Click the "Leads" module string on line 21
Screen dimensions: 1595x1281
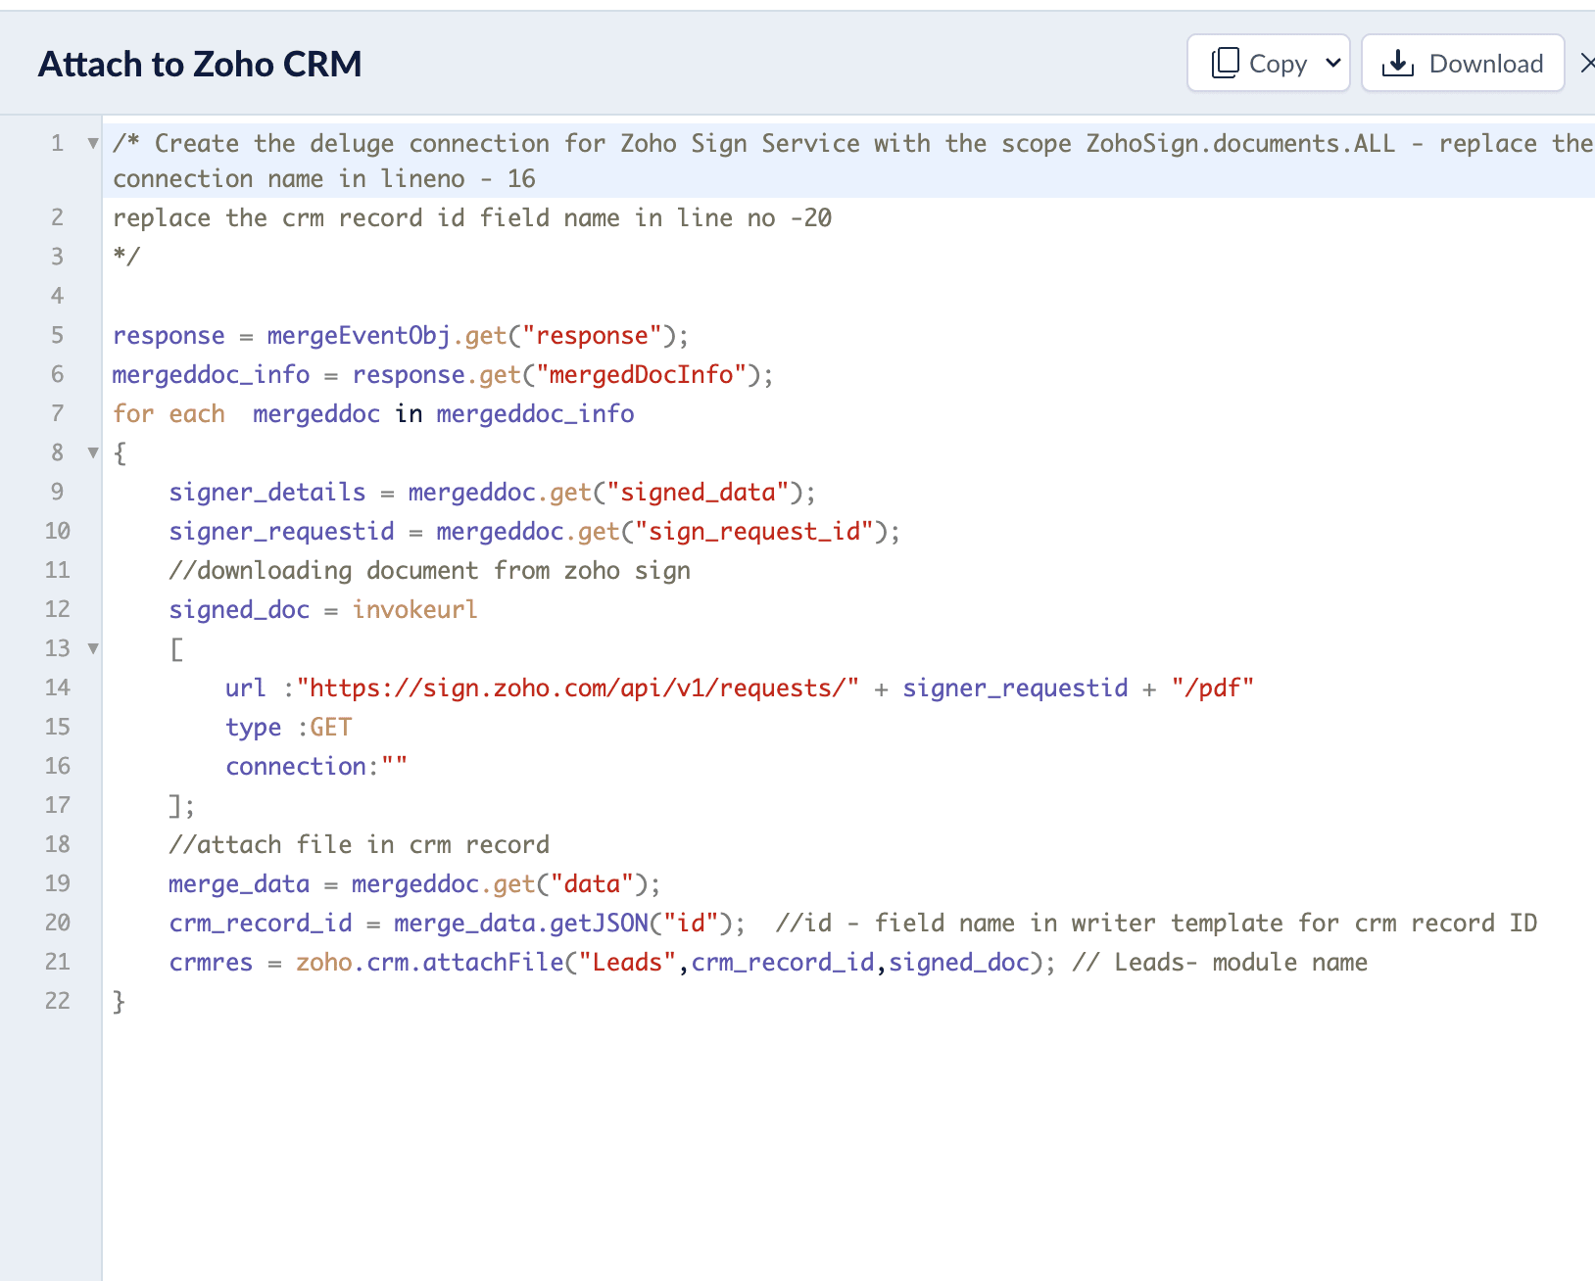(x=628, y=963)
